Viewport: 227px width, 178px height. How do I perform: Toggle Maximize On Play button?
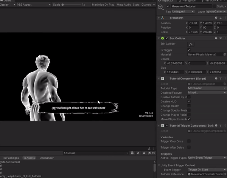103,5
